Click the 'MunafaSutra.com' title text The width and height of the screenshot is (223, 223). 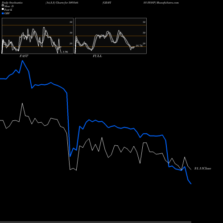click(168, 3)
